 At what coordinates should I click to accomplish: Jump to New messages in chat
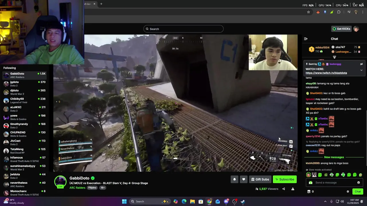click(x=334, y=157)
